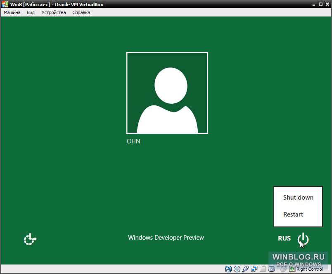The width and height of the screenshot is (332, 274).
Task: Click the optical disc status icon
Action: point(237,269)
